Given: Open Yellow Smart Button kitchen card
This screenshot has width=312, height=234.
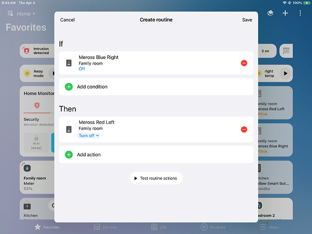Looking at the screenshot, I should tap(275, 177).
